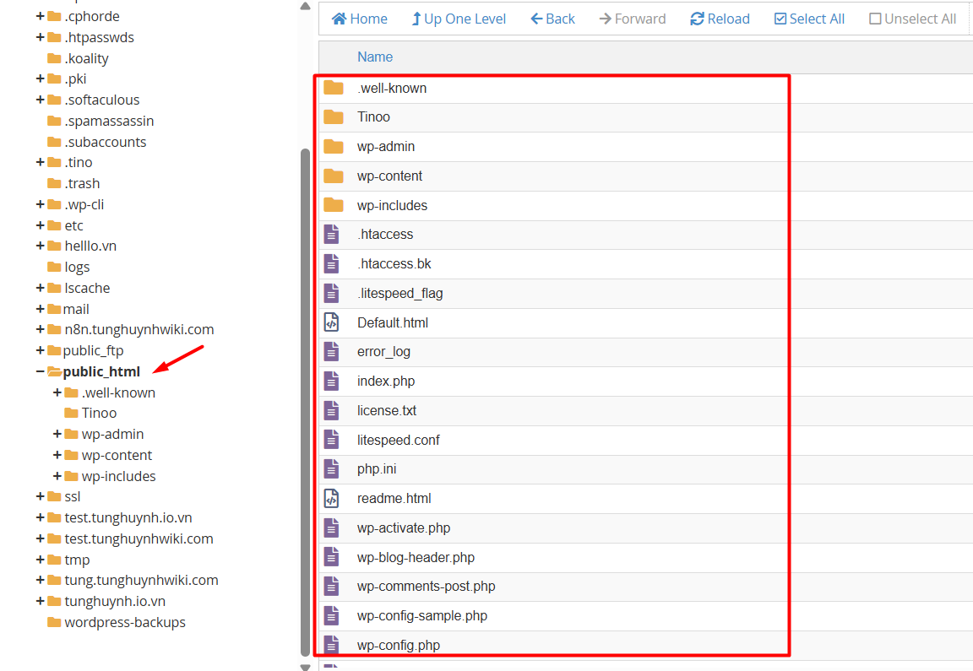973x671 pixels.
Task: Click the wp-admin folder icon in file list
Action: coord(333,147)
